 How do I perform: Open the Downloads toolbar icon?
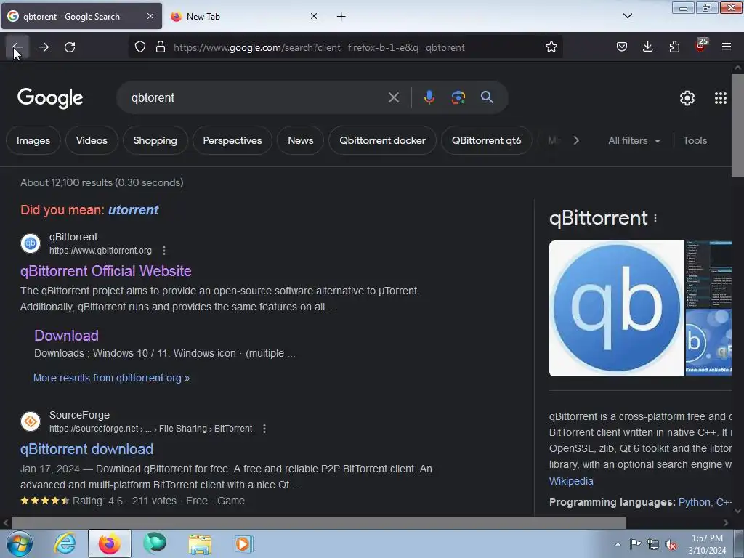point(647,47)
